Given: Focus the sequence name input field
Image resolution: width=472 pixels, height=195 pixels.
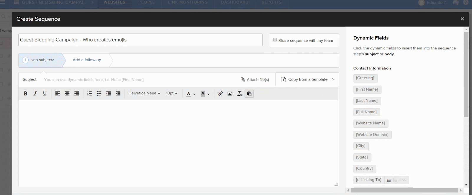Looking at the screenshot, I should tap(140, 40).
